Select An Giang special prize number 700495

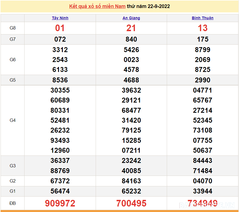[x=131, y=203]
